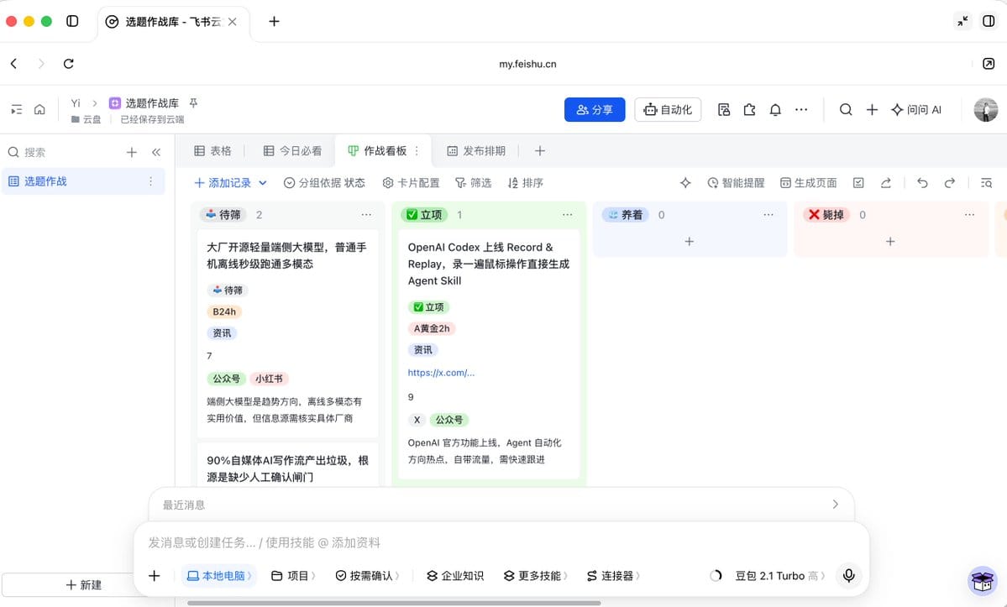Open 卡片配置 card settings
This screenshot has height=607, width=1007.
411,183
